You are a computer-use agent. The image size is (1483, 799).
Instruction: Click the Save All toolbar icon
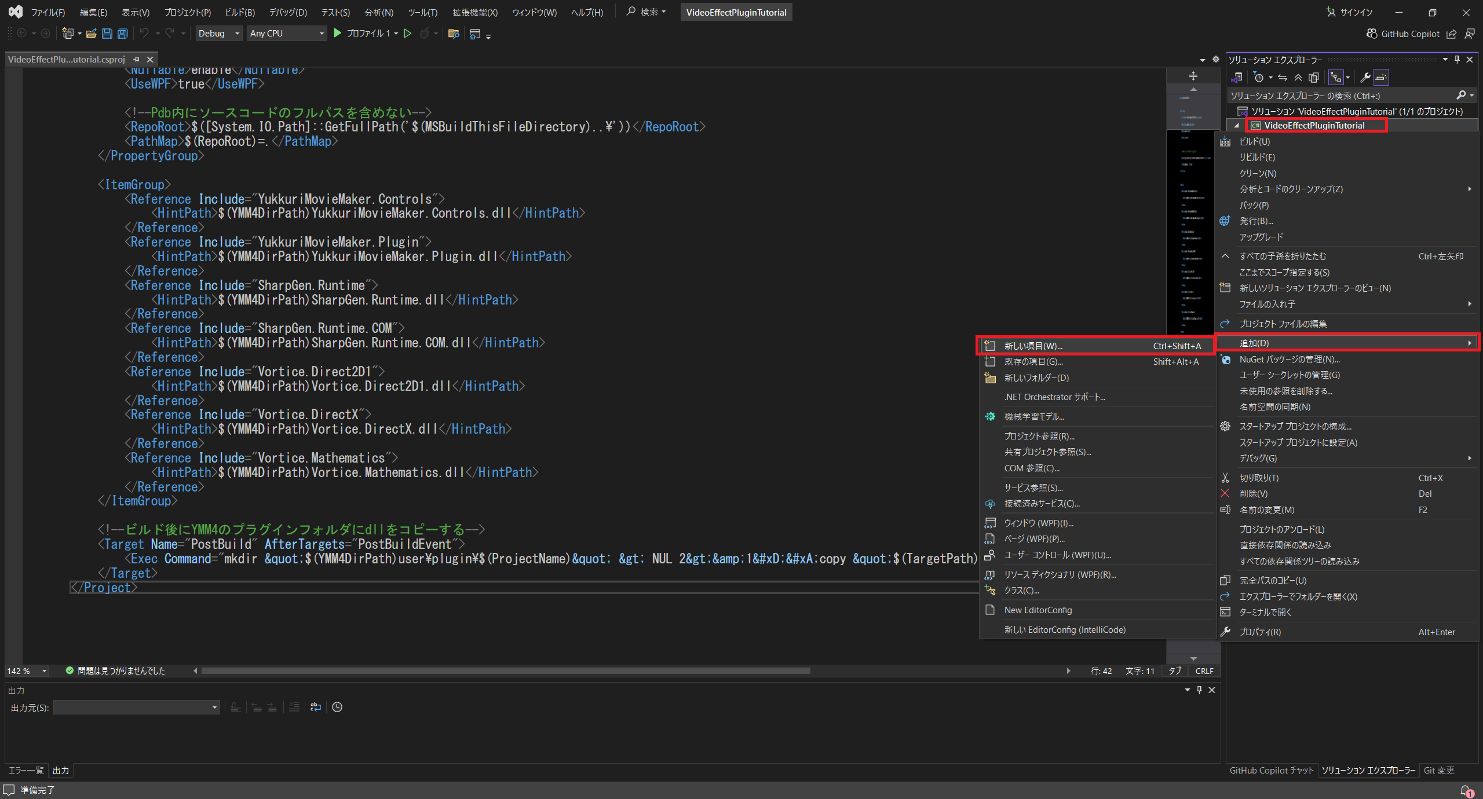coord(123,34)
